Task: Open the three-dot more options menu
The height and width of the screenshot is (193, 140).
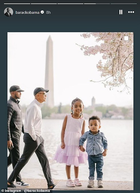Action: [131, 12]
